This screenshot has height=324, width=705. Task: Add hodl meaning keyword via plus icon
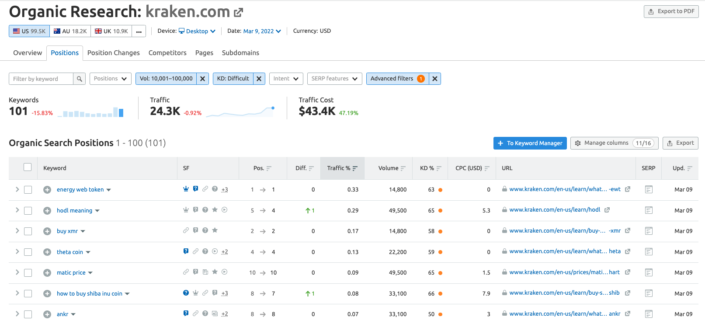click(x=47, y=211)
